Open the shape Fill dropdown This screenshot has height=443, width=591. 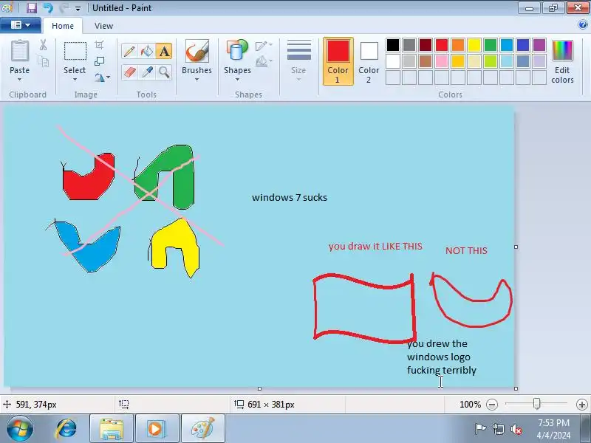click(264, 61)
